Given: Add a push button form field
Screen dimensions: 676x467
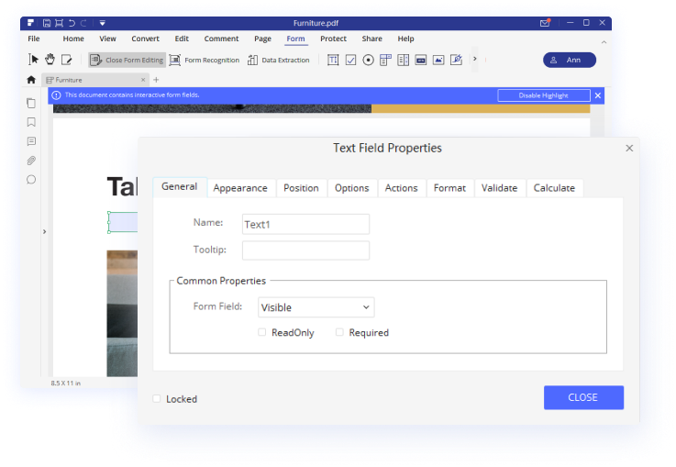Looking at the screenshot, I should point(421,60).
